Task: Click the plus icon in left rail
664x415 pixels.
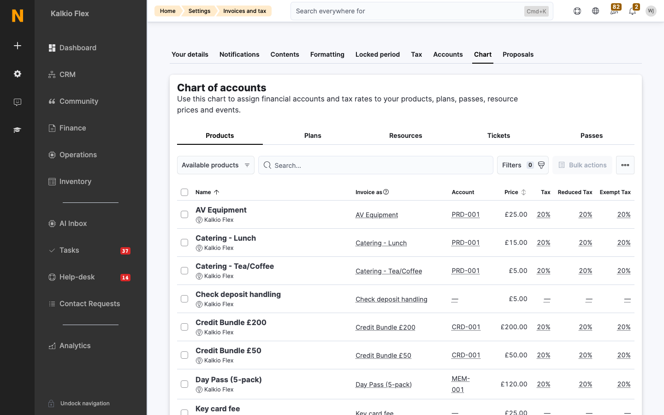Action: [x=18, y=46]
